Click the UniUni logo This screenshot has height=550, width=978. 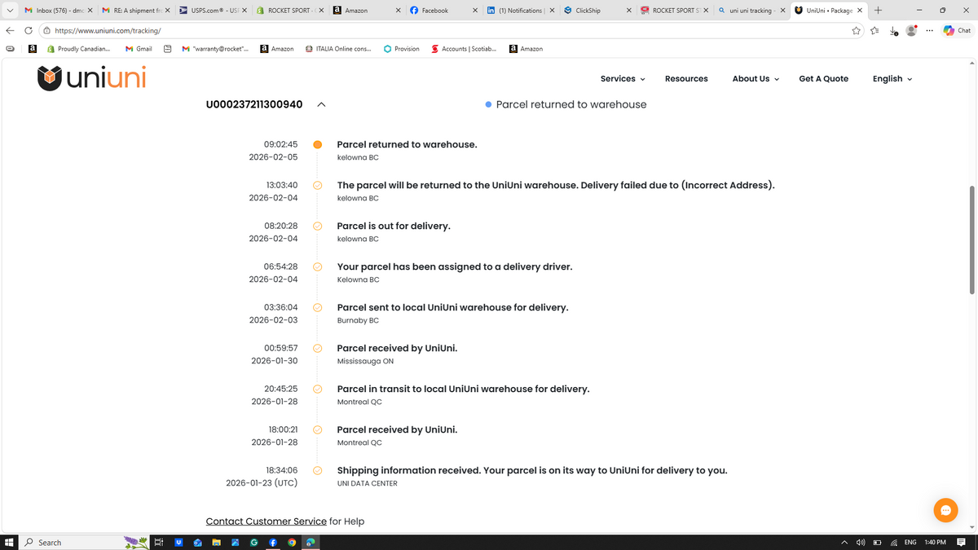(92, 78)
